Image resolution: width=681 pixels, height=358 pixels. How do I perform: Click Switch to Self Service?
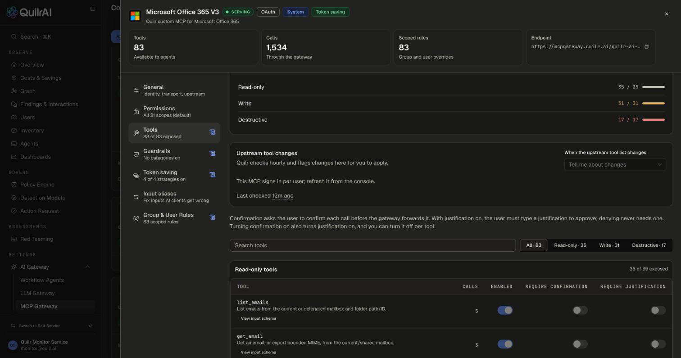[x=40, y=326]
